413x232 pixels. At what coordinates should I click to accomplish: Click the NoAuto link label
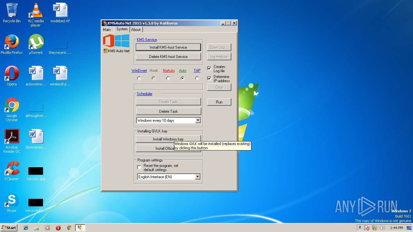169,71
